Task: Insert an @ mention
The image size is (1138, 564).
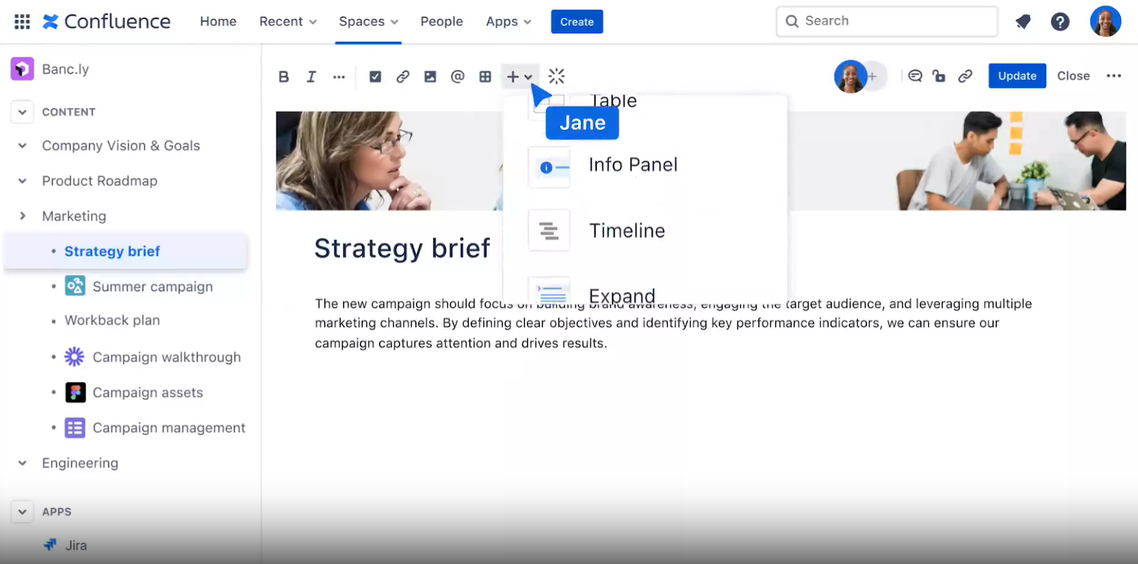Action: [457, 77]
